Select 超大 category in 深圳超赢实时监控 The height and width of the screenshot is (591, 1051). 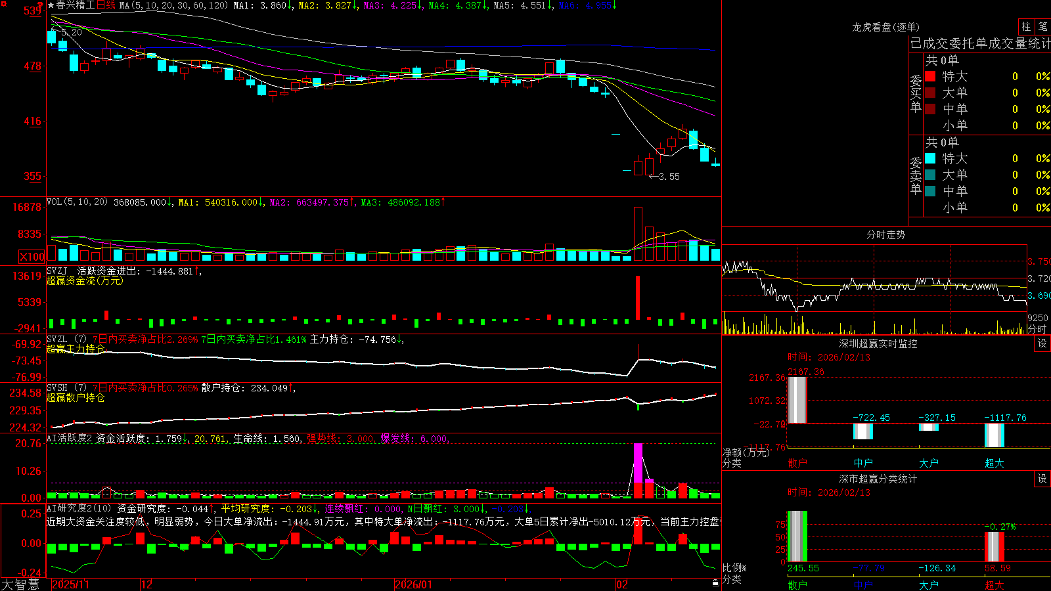coord(995,463)
